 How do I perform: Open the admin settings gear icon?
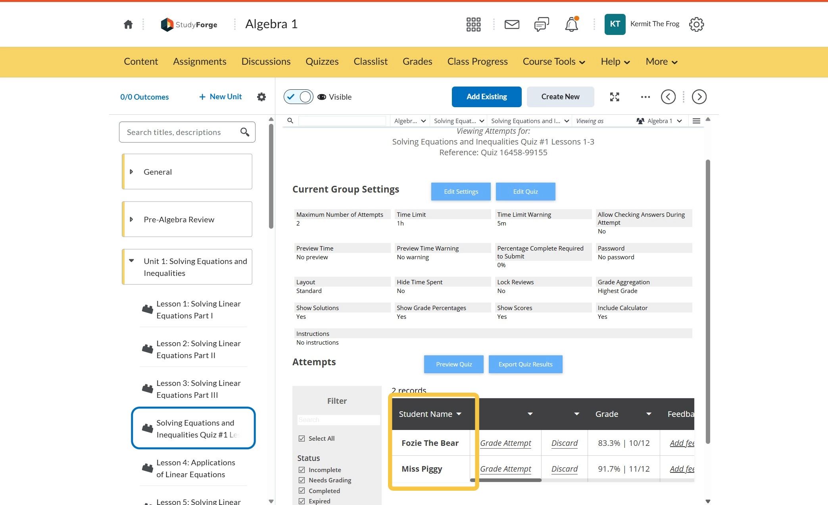(x=696, y=25)
